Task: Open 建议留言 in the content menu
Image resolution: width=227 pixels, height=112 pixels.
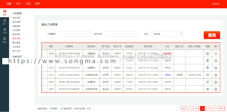Action: click(x=16, y=43)
